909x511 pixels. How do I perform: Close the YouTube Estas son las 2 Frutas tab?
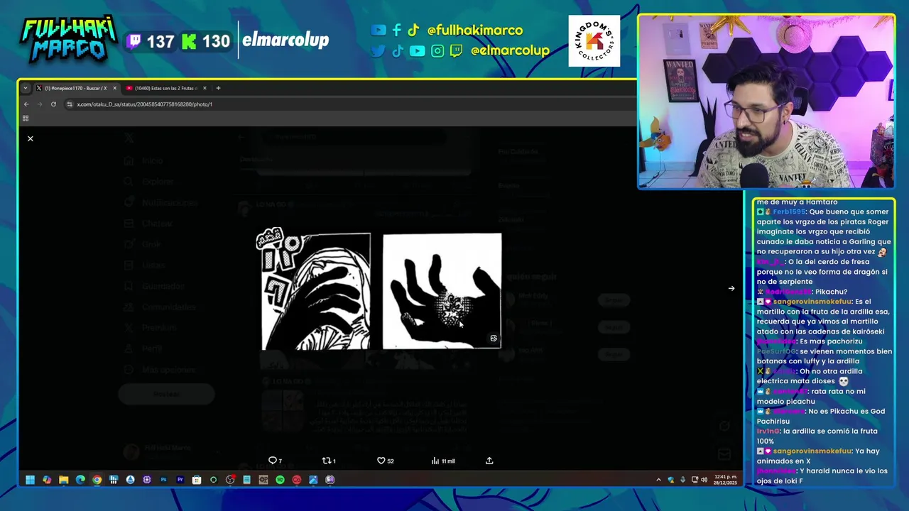[205, 88]
